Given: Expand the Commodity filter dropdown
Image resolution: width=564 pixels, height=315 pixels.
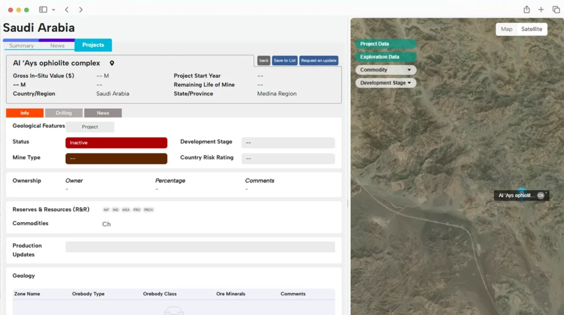Looking at the screenshot, I should pyautogui.click(x=386, y=70).
